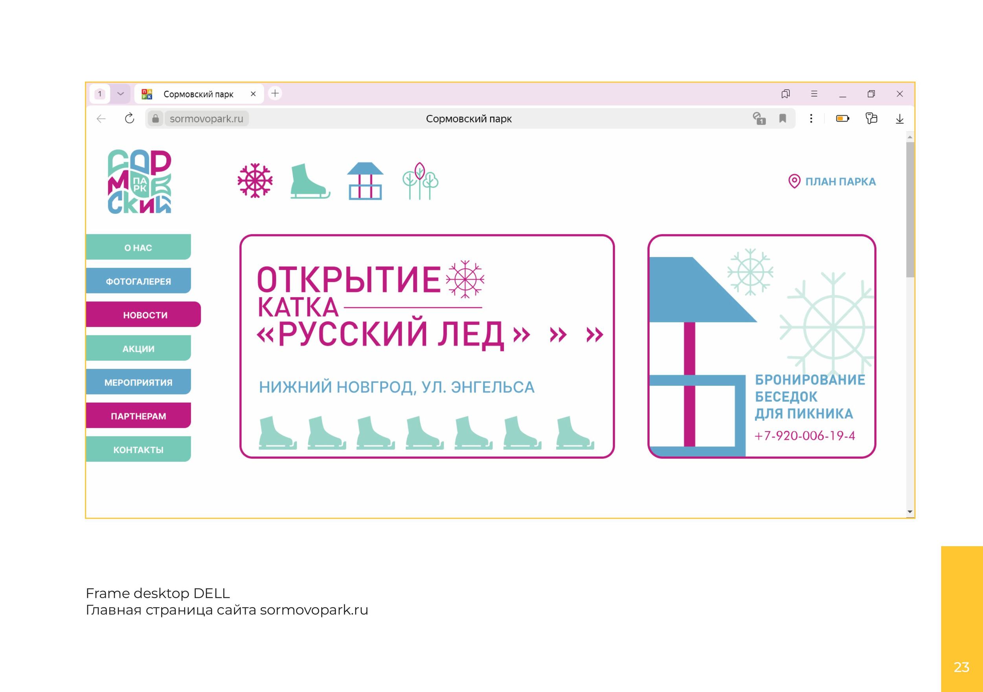Expand the tab list dropdown chevron
The image size is (983, 692).
(x=120, y=93)
